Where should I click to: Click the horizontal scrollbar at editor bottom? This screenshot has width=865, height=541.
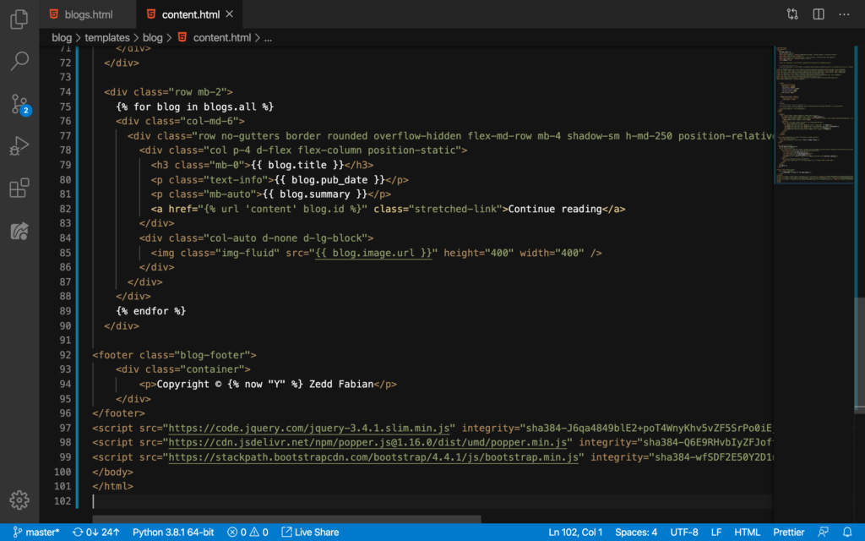pos(287,520)
